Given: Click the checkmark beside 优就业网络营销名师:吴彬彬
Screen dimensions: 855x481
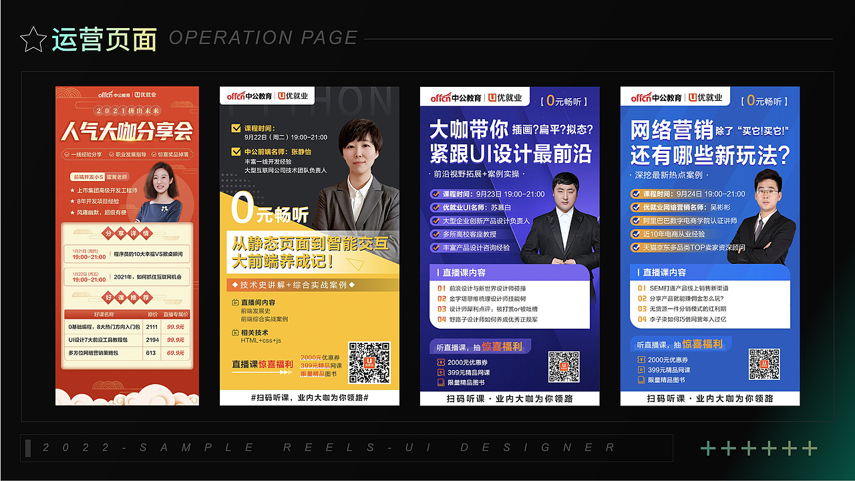Looking at the screenshot, I should pos(636,207).
